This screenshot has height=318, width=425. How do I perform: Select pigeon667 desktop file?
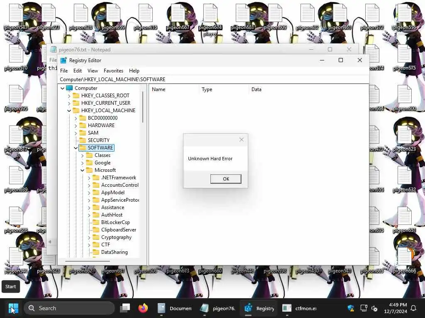(x=178, y=17)
